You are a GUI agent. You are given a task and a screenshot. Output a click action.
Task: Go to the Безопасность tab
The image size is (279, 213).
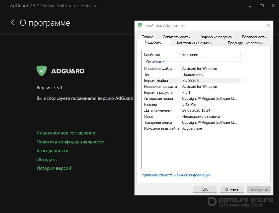click(x=254, y=37)
